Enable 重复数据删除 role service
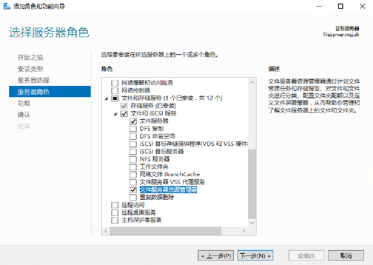This screenshot has height=265, width=373. (x=133, y=197)
